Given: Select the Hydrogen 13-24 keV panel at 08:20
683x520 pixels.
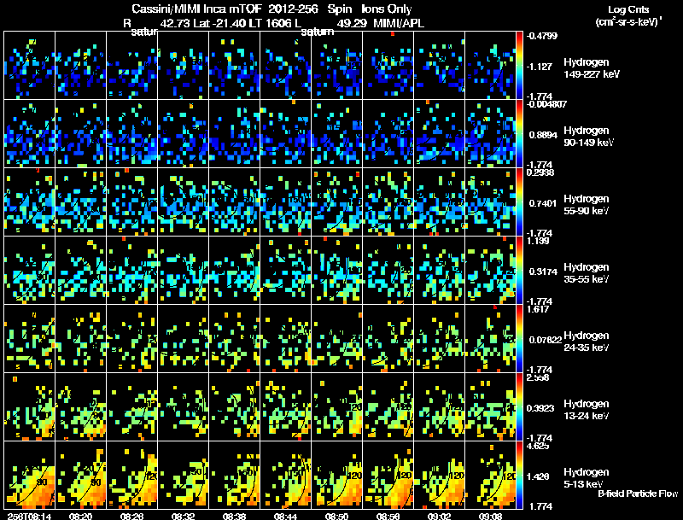Looking at the screenshot, I should click(80, 407).
